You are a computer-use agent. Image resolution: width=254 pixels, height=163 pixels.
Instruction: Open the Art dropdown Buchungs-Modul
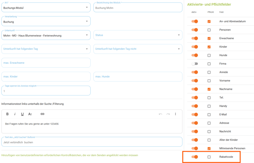[x=45, y=8]
